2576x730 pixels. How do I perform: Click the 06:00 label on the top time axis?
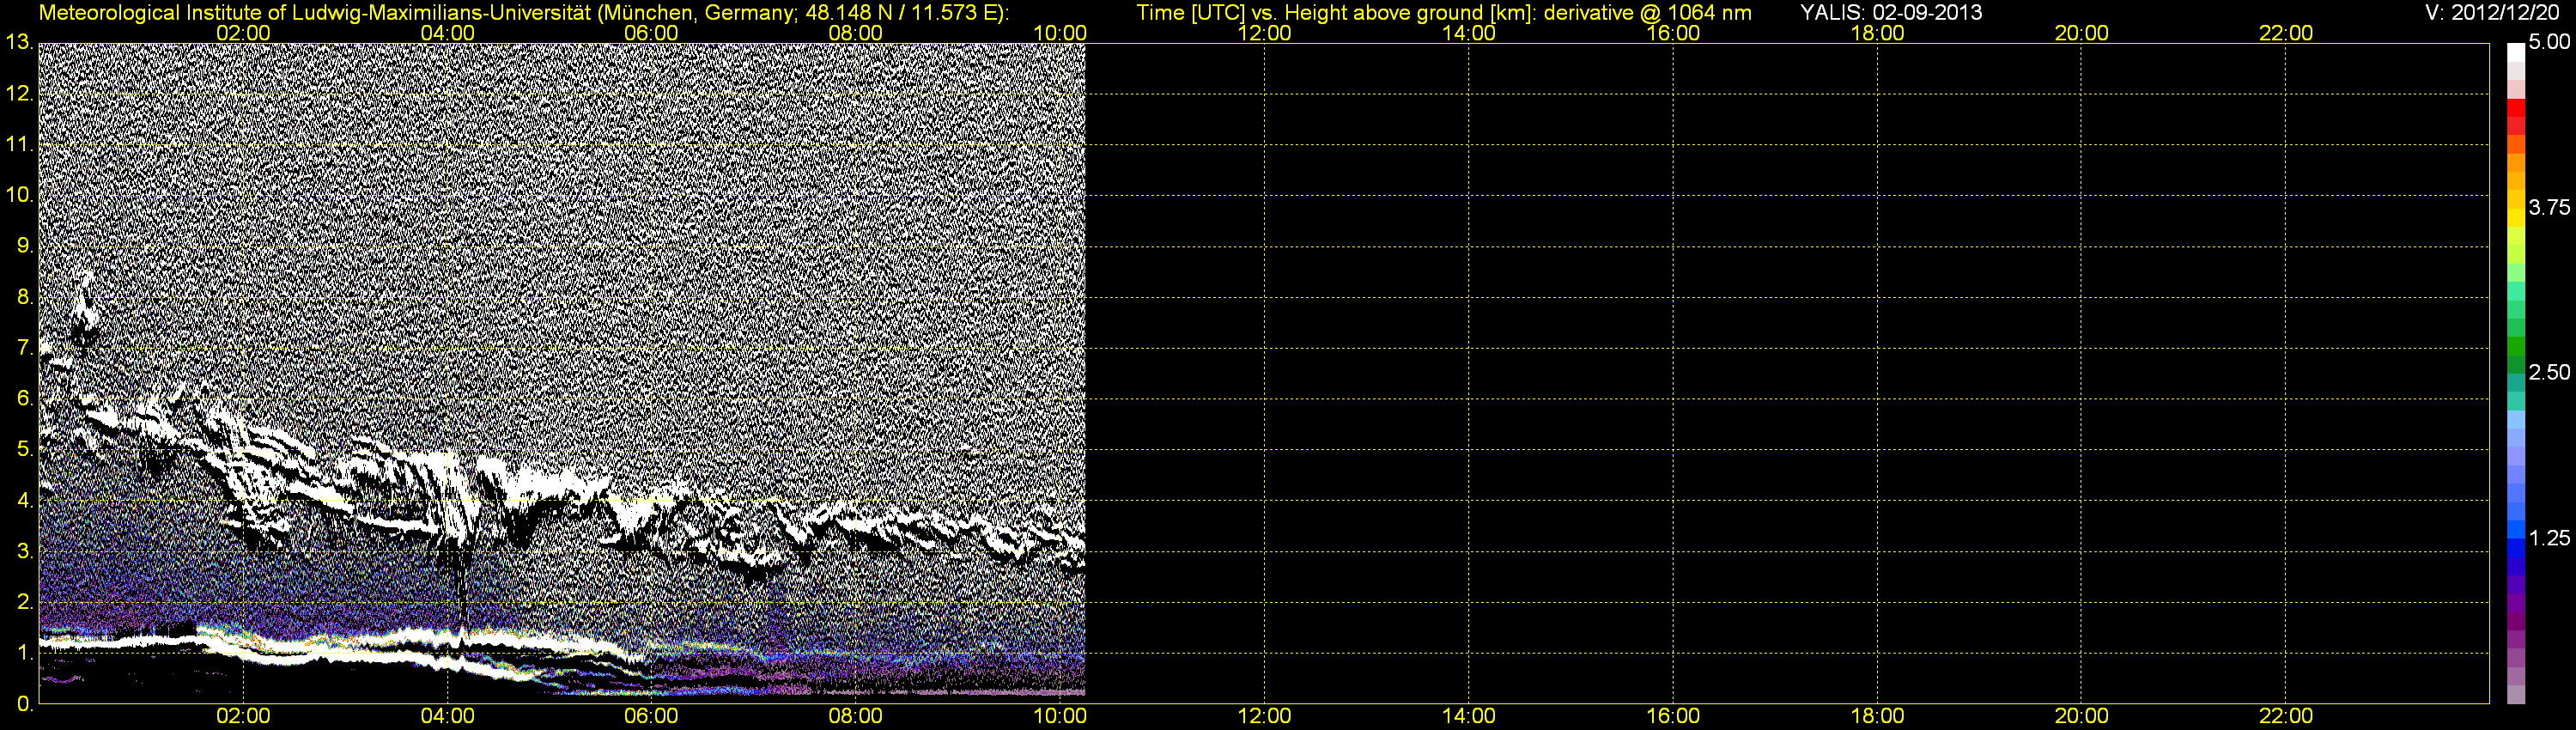click(x=651, y=33)
